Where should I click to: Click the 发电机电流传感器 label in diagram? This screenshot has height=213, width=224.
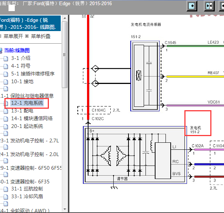point(146,24)
